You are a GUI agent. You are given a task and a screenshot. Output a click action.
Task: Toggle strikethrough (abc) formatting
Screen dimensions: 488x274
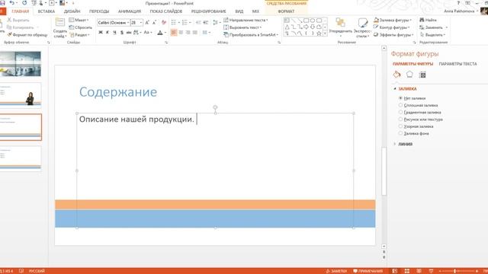tap(129, 32)
